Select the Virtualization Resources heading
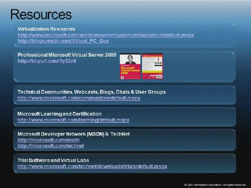This screenshot has width=251, height=188. point(46,29)
